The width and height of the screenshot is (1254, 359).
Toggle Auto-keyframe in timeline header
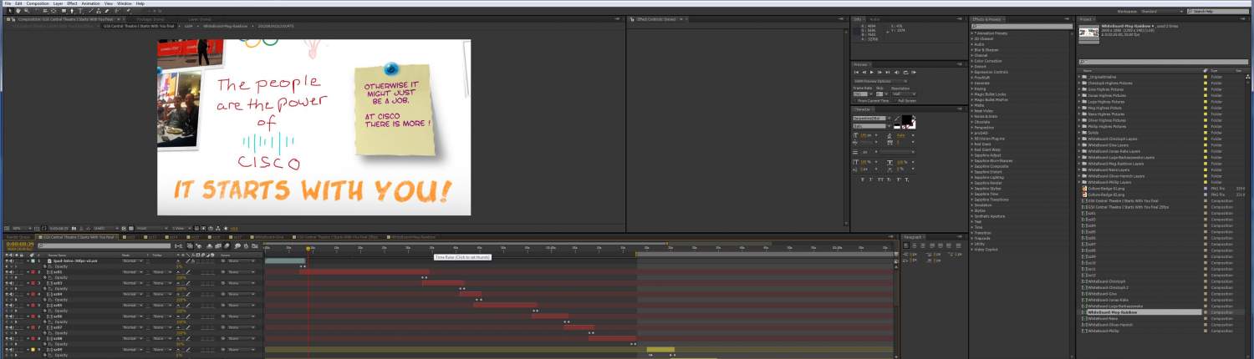246,245
